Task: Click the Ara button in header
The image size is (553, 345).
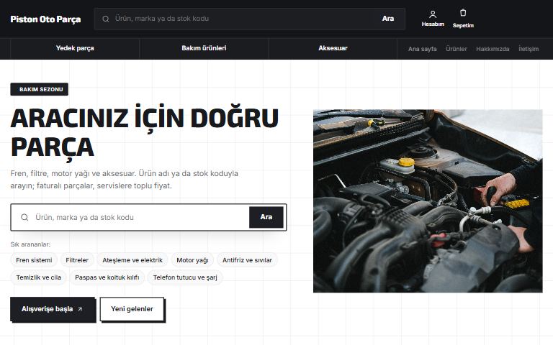Action: point(388,19)
